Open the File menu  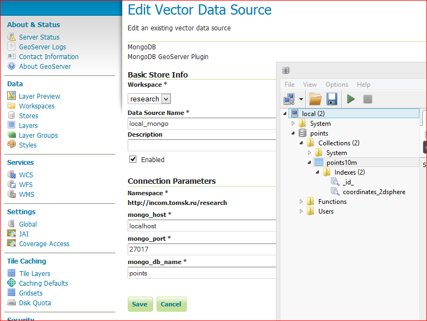290,84
